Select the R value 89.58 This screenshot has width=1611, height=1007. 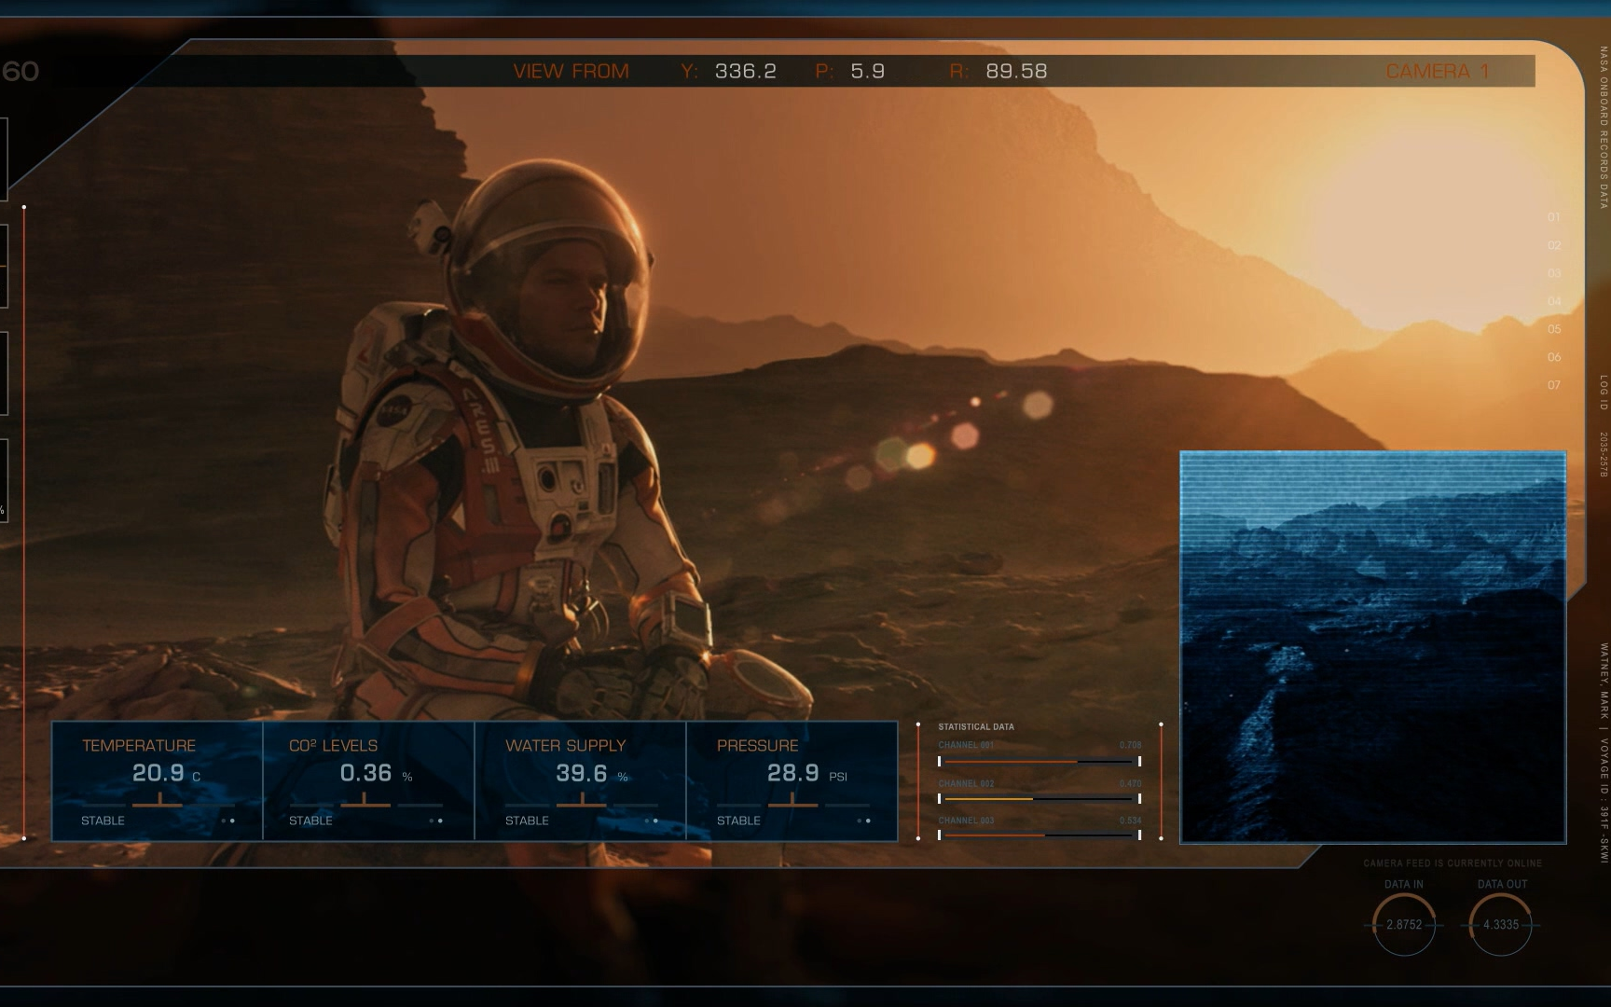[x=1016, y=71]
